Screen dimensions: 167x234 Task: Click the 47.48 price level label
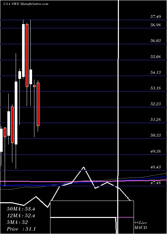(x=156, y=183)
